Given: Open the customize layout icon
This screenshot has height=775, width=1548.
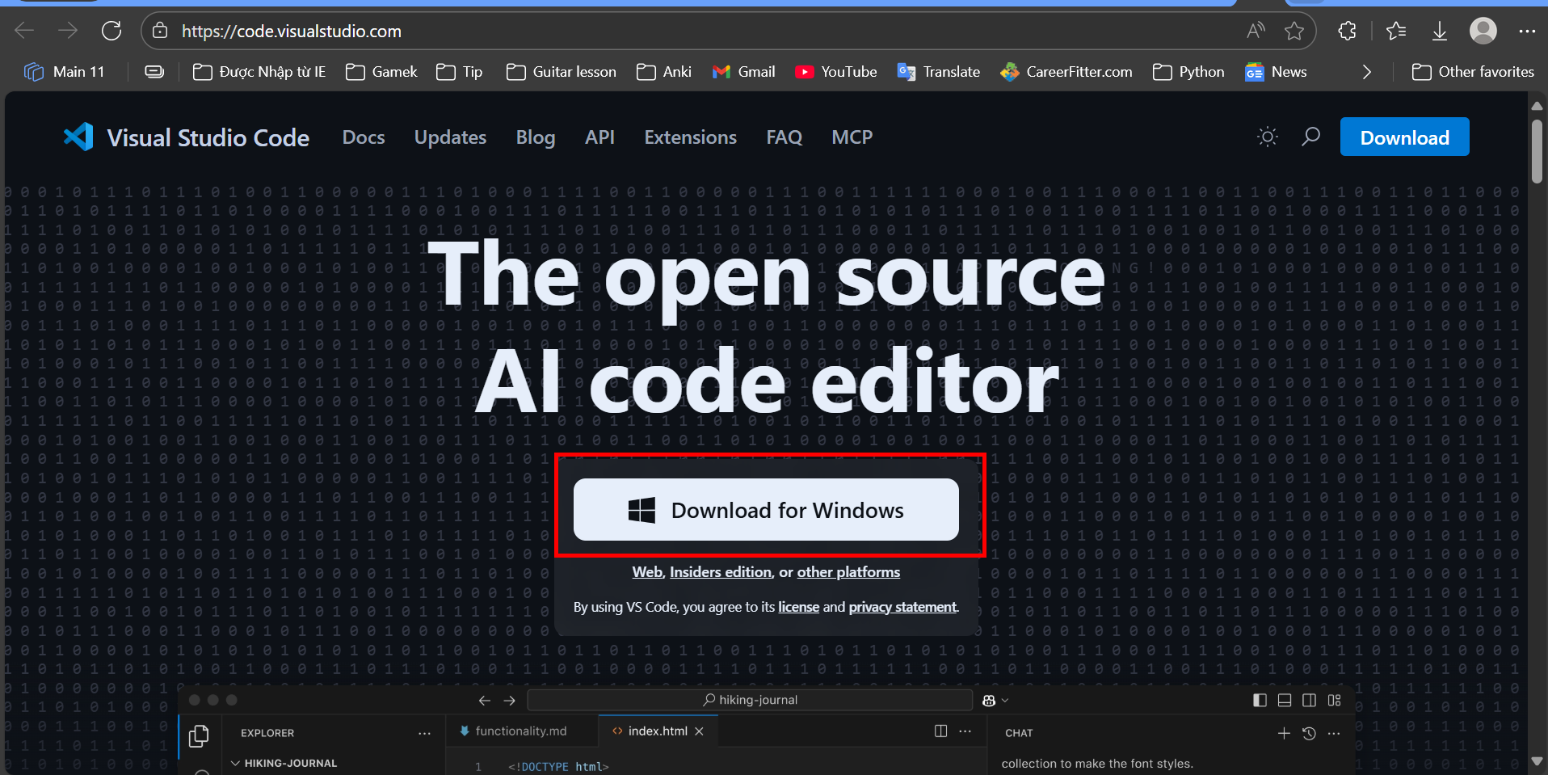Looking at the screenshot, I should point(1335,700).
